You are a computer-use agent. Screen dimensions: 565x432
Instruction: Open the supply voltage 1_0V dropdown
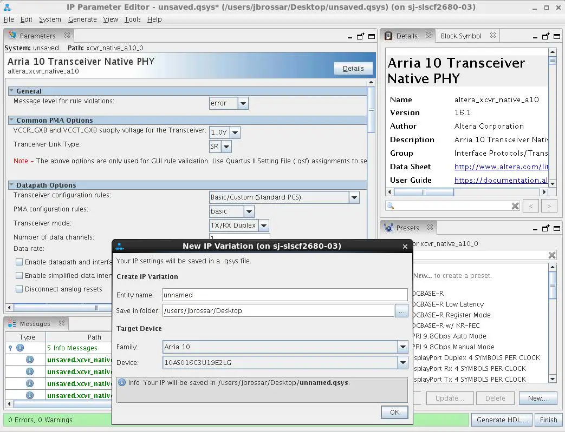pyautogui.click(x=235, y=132)
